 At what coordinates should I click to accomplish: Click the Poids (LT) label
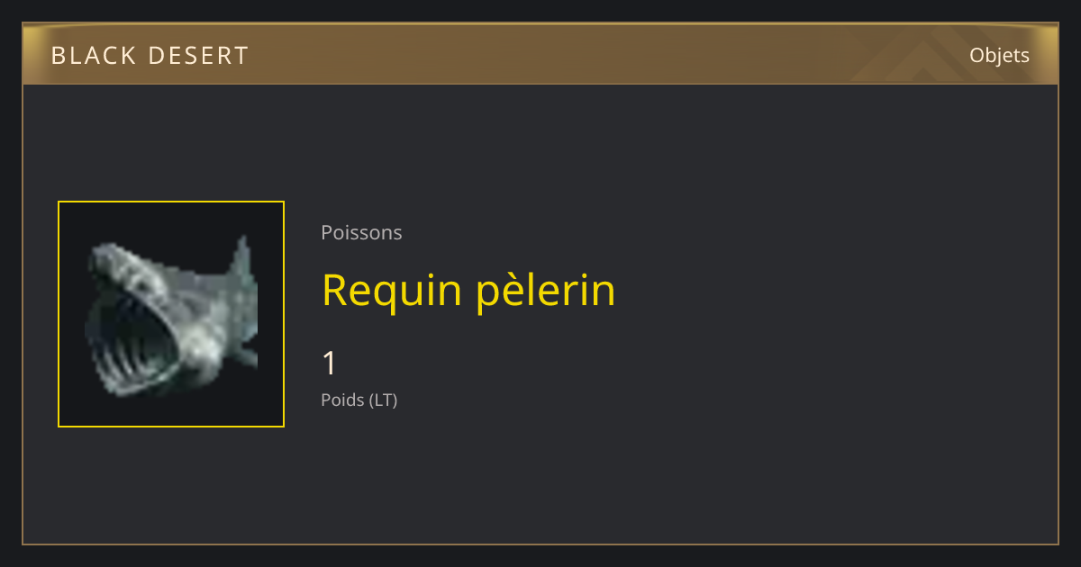(359, 400)
